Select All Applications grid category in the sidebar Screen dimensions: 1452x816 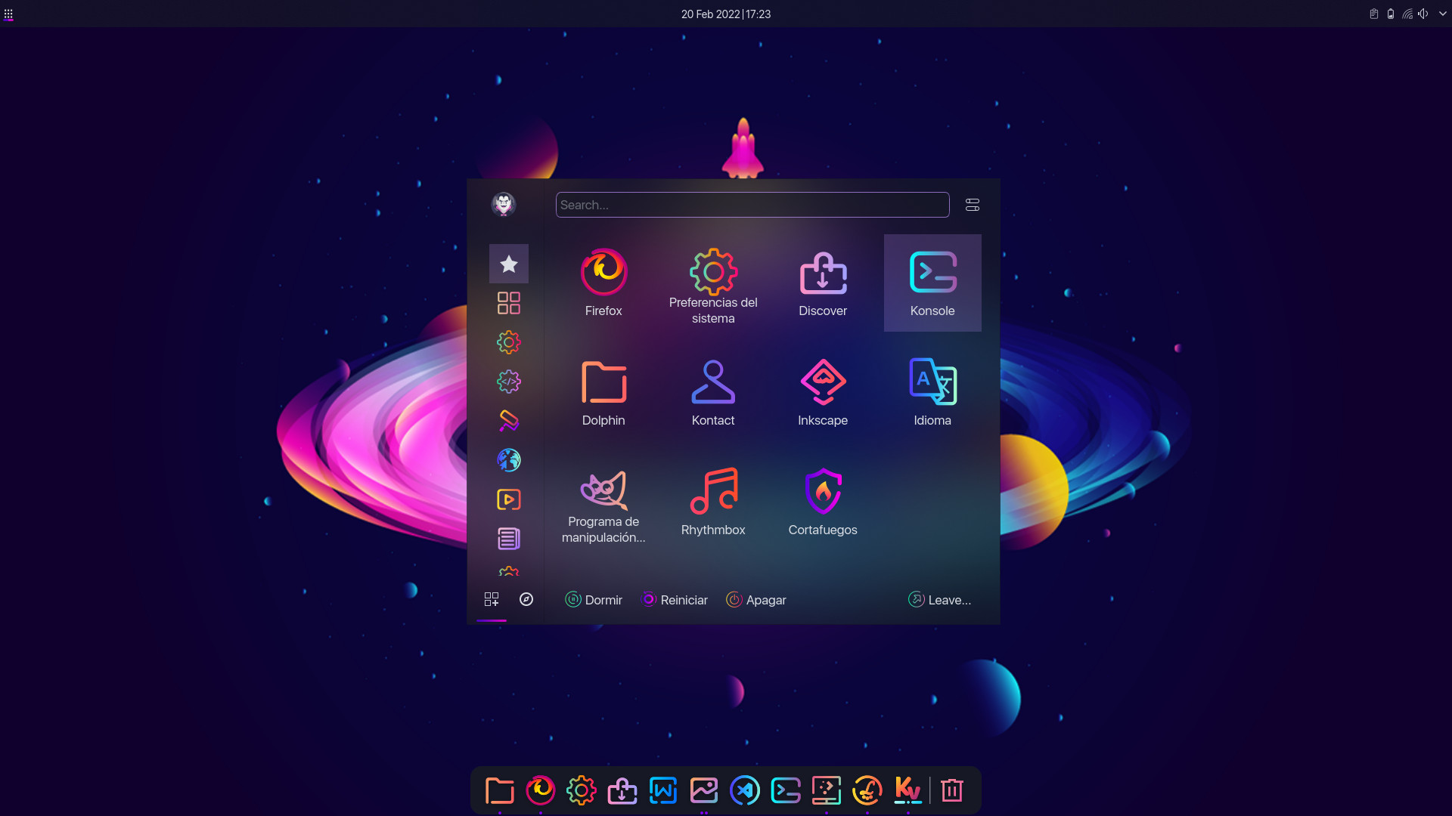(x=509, y=303)
